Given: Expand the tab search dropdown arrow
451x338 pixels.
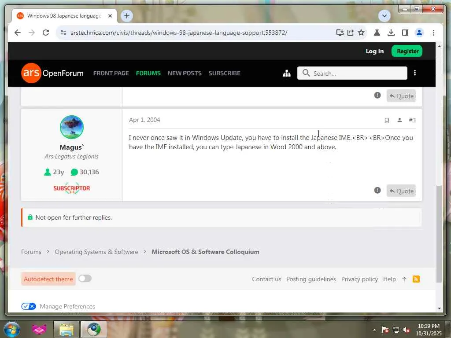Looking at the screenshot, I should pyautogui.click(x=384, y=16).
